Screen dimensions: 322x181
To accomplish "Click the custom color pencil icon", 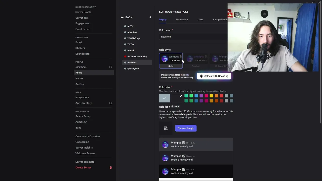I will (181, 96).
